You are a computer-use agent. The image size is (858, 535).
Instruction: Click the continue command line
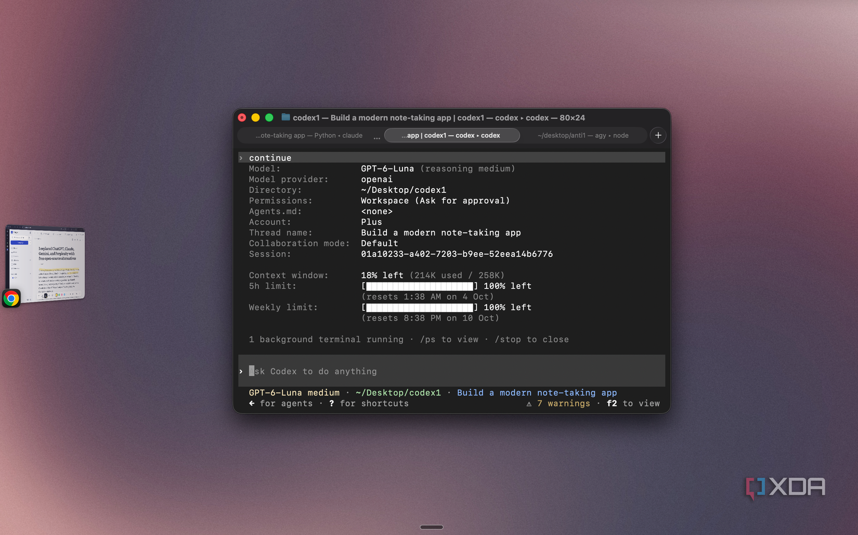point(451,158)
